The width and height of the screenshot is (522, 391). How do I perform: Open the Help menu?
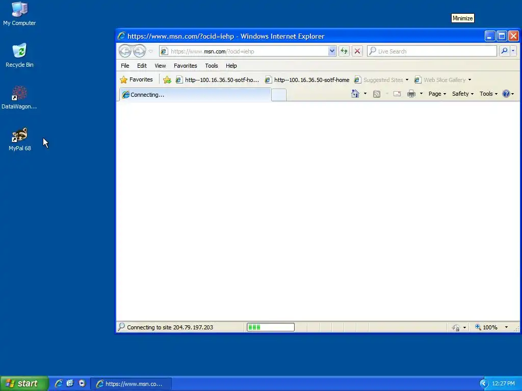pyautogui.click(x=231, y=66)
